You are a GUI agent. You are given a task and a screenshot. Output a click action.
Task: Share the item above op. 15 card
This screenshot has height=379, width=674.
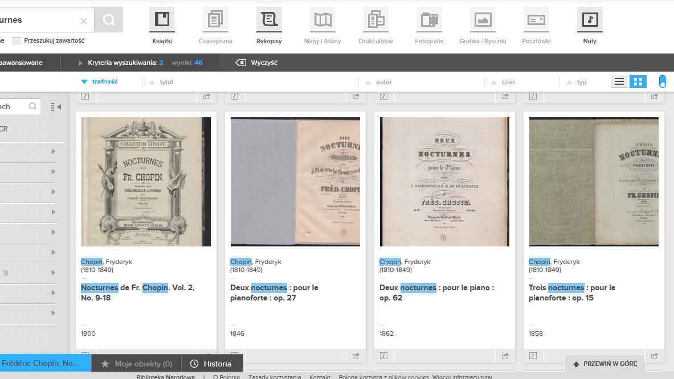(654, 97)
